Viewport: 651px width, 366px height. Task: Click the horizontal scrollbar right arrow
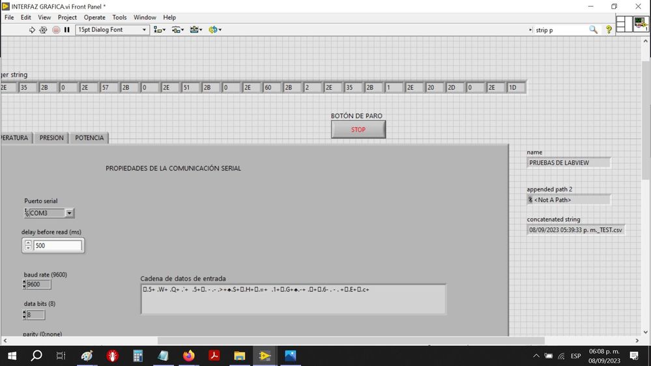pos(637,341)
